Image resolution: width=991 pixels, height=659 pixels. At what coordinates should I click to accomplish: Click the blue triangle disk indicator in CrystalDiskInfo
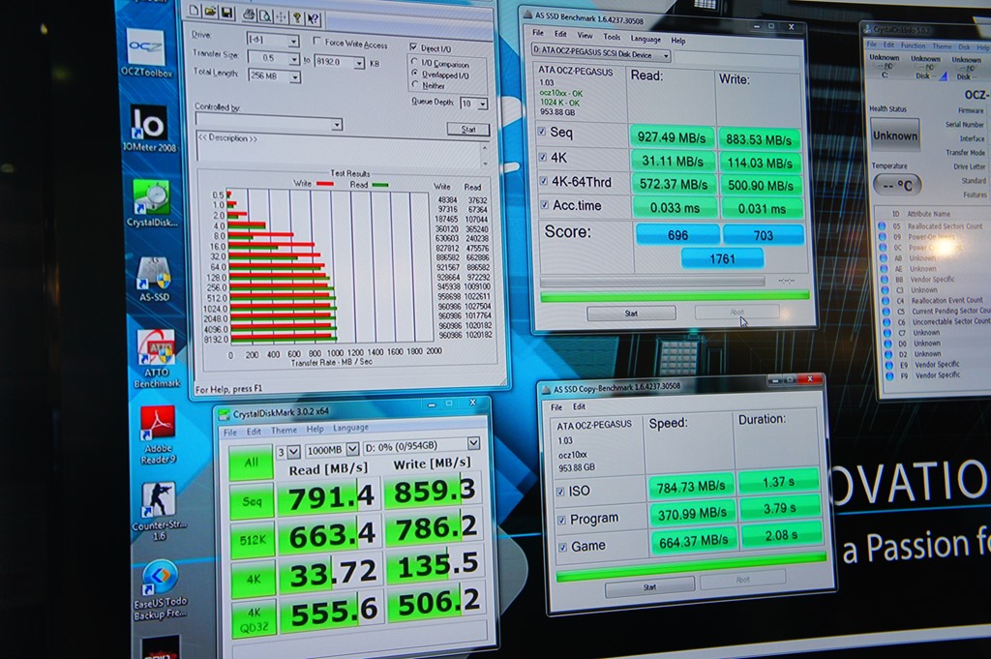point(943,76)
